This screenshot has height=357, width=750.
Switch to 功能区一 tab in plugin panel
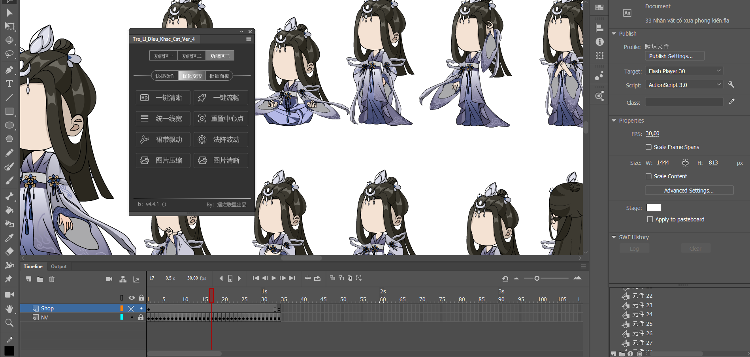[x=164, y=56]
